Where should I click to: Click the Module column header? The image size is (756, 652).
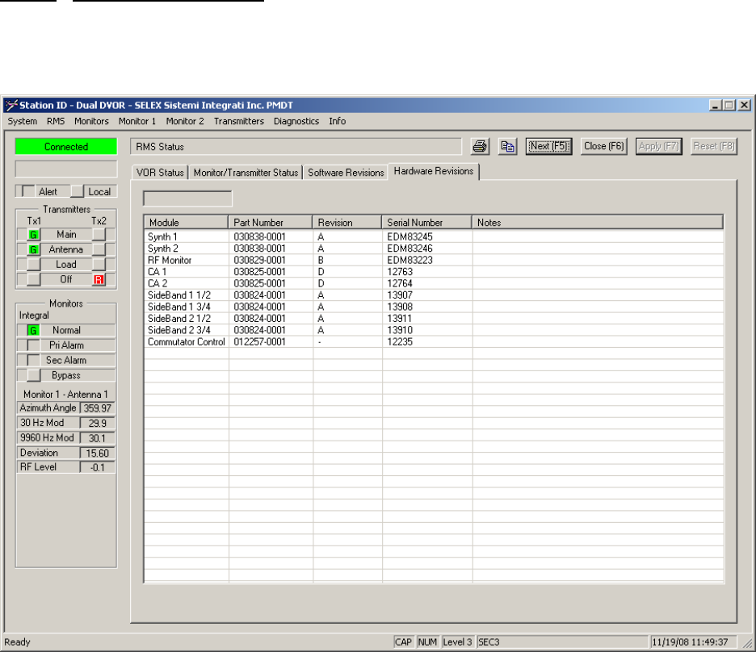coord(186,223)
